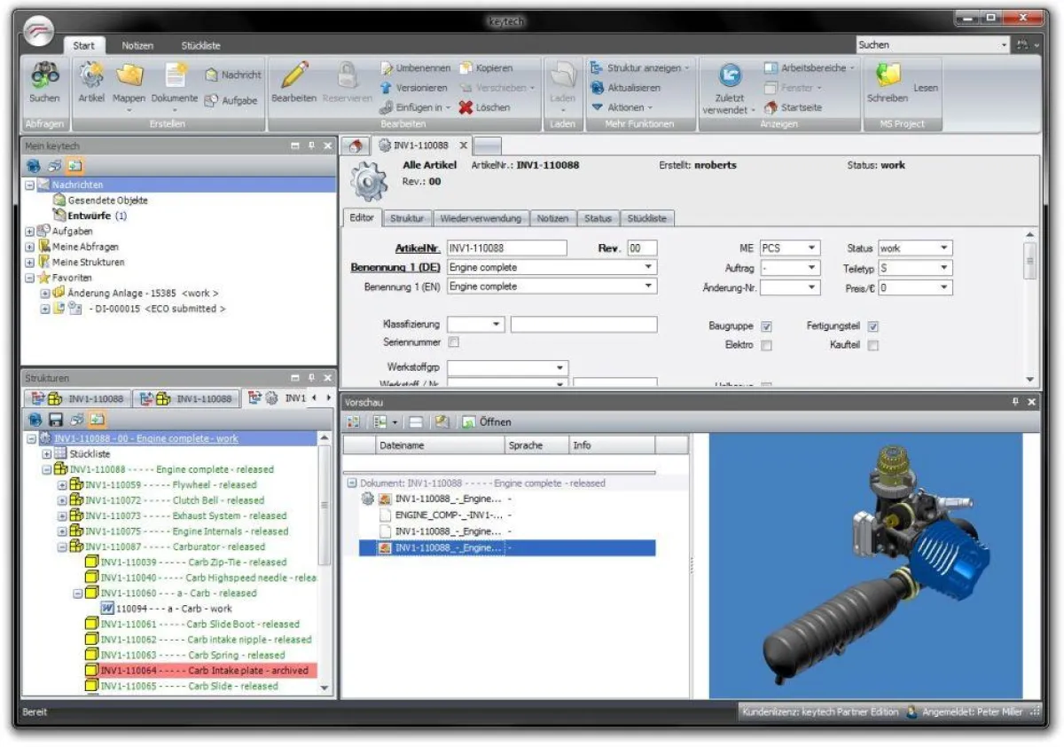
Task: Collapse the Carburator node INV1-110087
Action: click(x=63, y=546)
